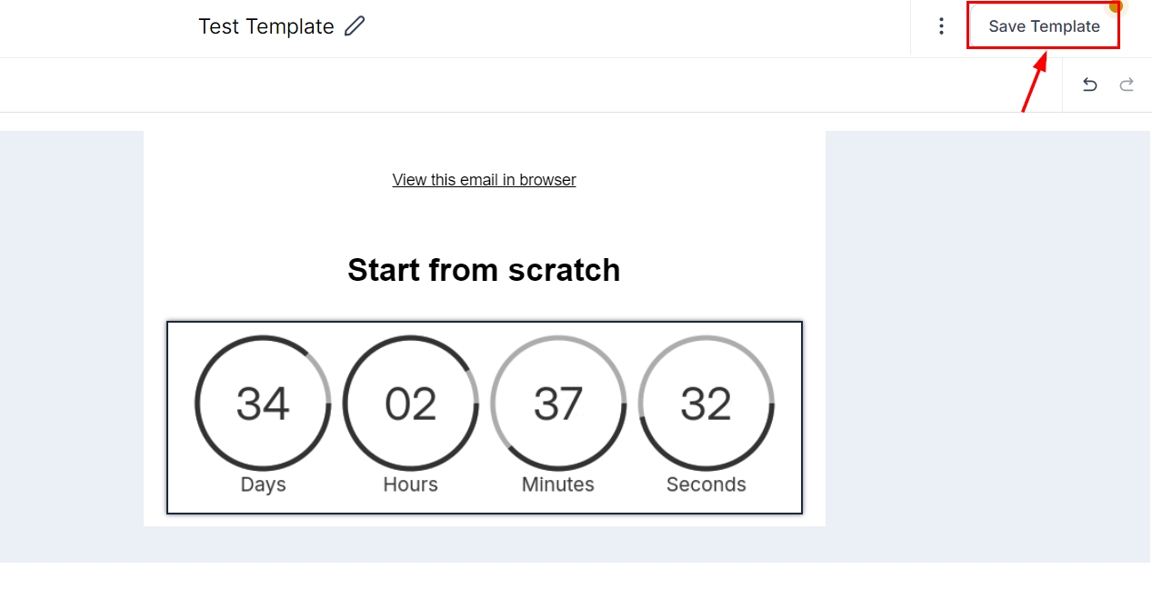Click the Days countdown circle showing 34

click(263, 404)
